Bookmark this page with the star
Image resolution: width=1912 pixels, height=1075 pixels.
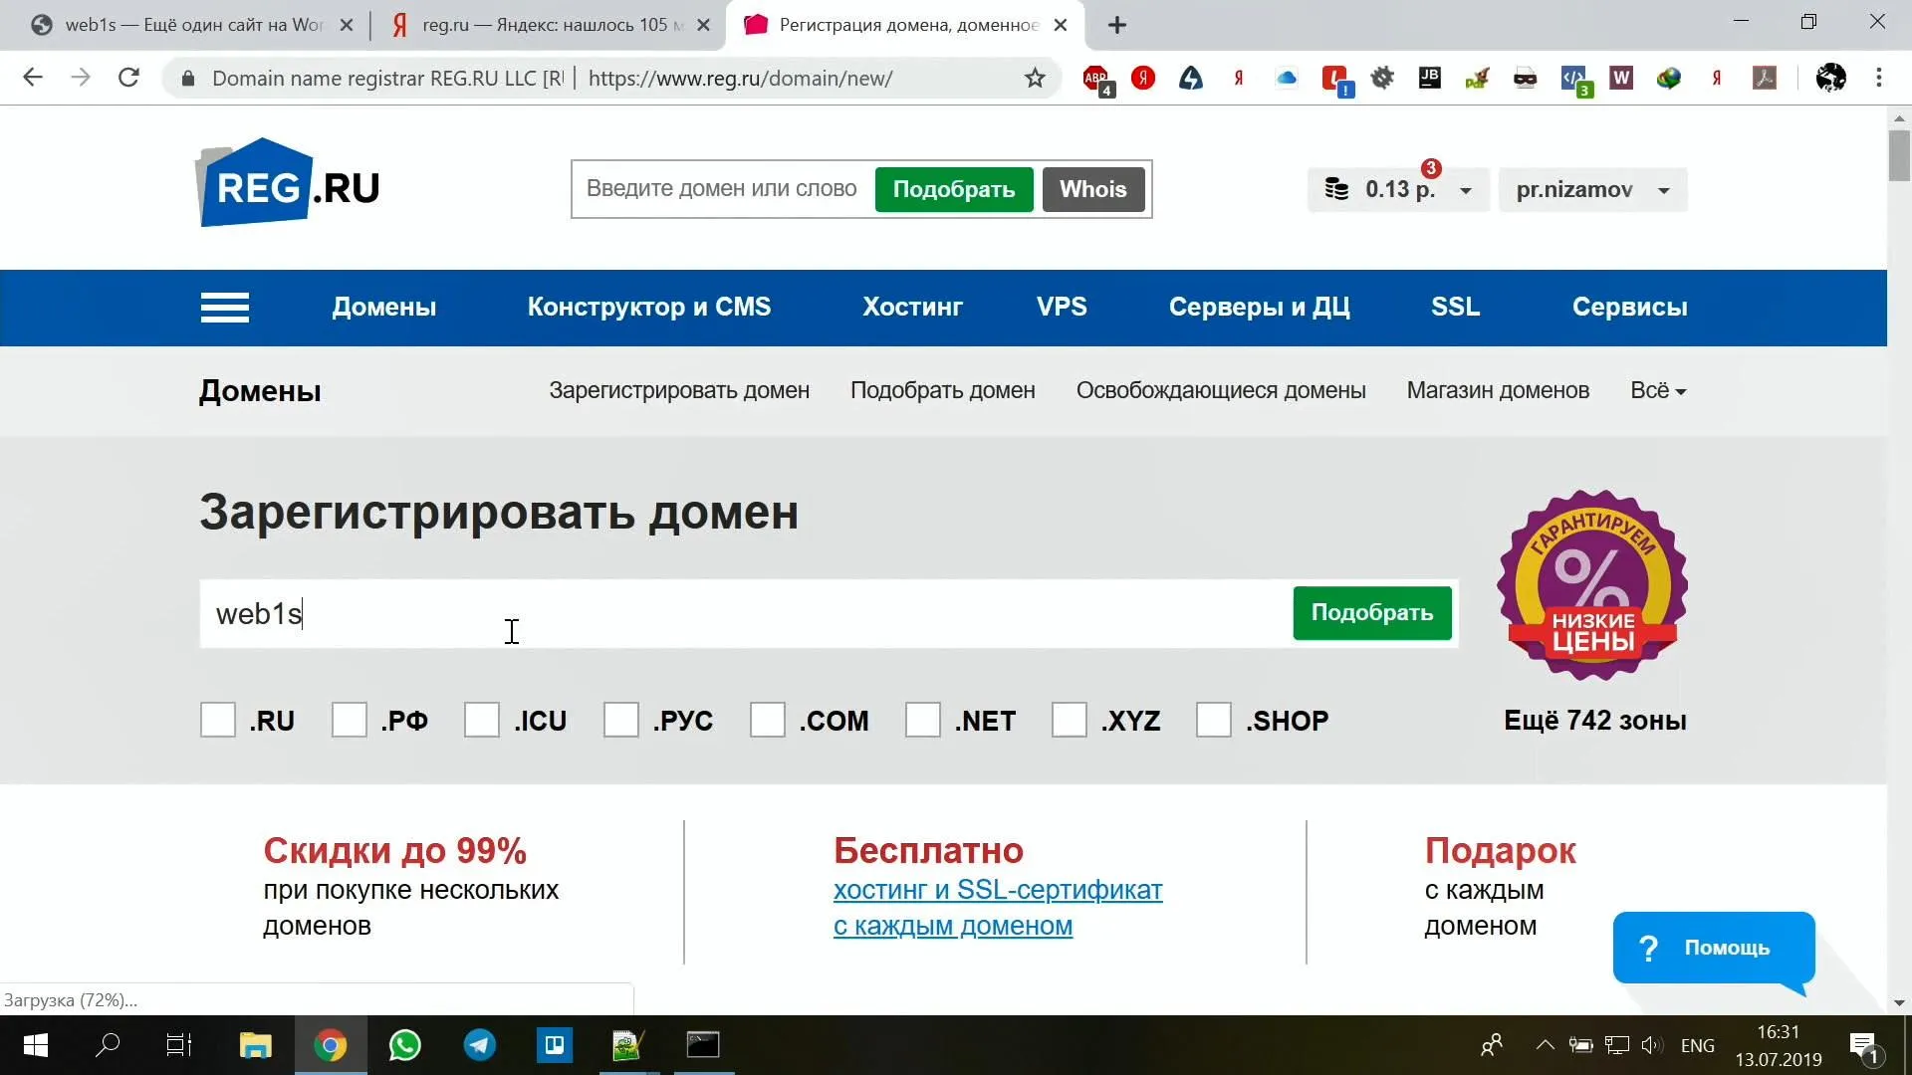coord(1035,78)
